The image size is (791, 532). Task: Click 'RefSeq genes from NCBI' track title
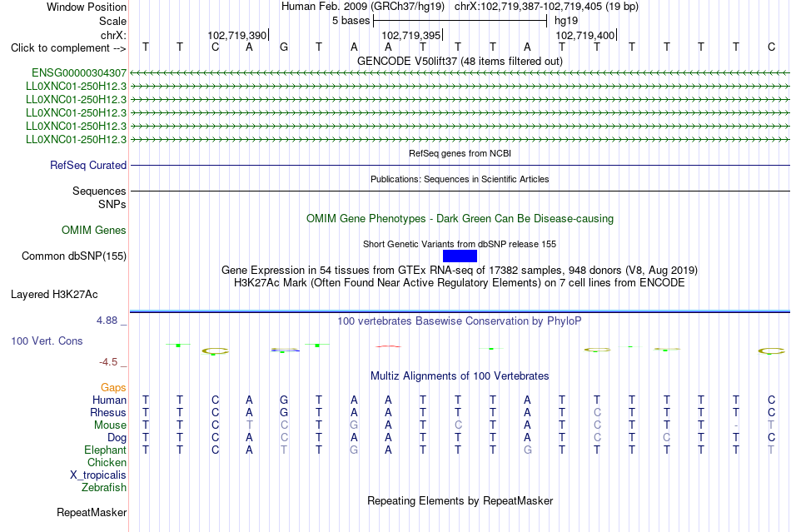click(460, 153)
